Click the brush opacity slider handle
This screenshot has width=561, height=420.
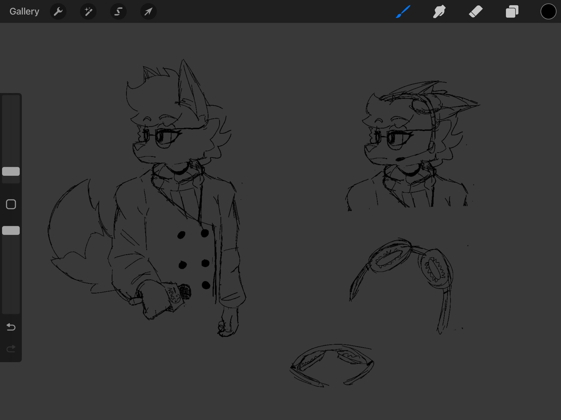(x=11, y=230)
